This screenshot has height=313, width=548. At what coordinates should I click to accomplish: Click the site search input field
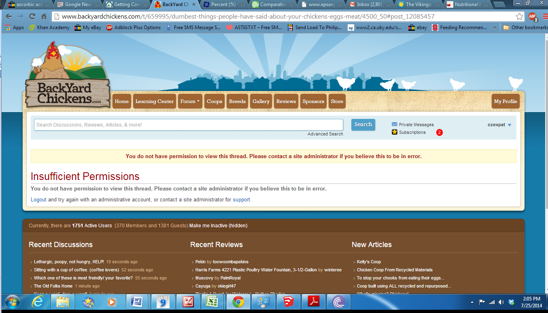[188, 125]
